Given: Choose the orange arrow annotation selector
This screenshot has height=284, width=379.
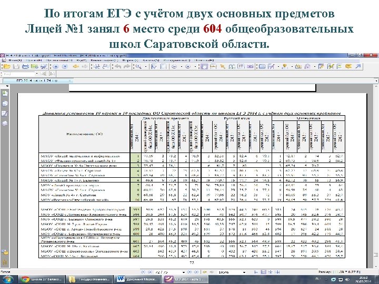Looking at the screenshot, I should point(223,66).
